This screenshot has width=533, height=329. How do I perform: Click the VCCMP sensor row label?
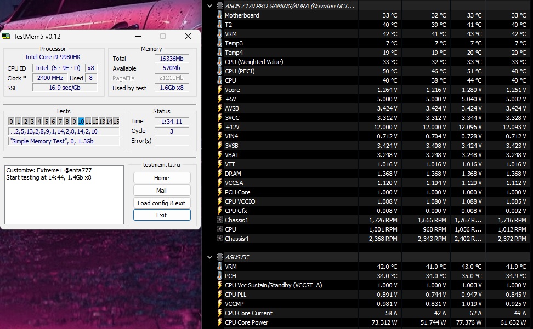point(234,304)
